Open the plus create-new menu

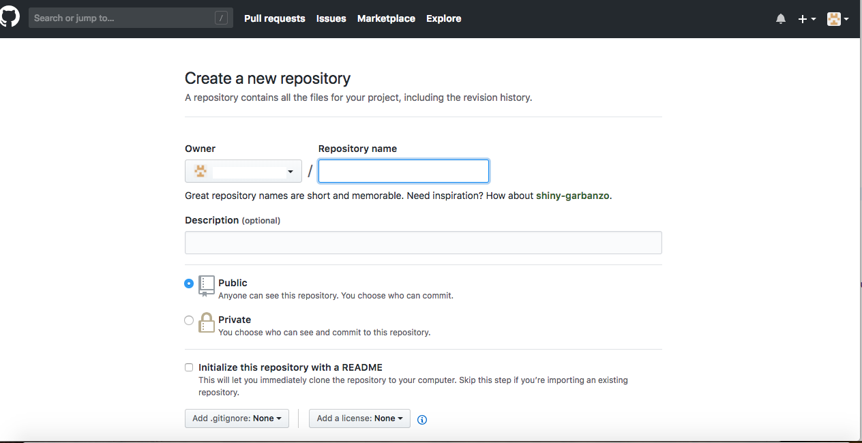[807, 19]
